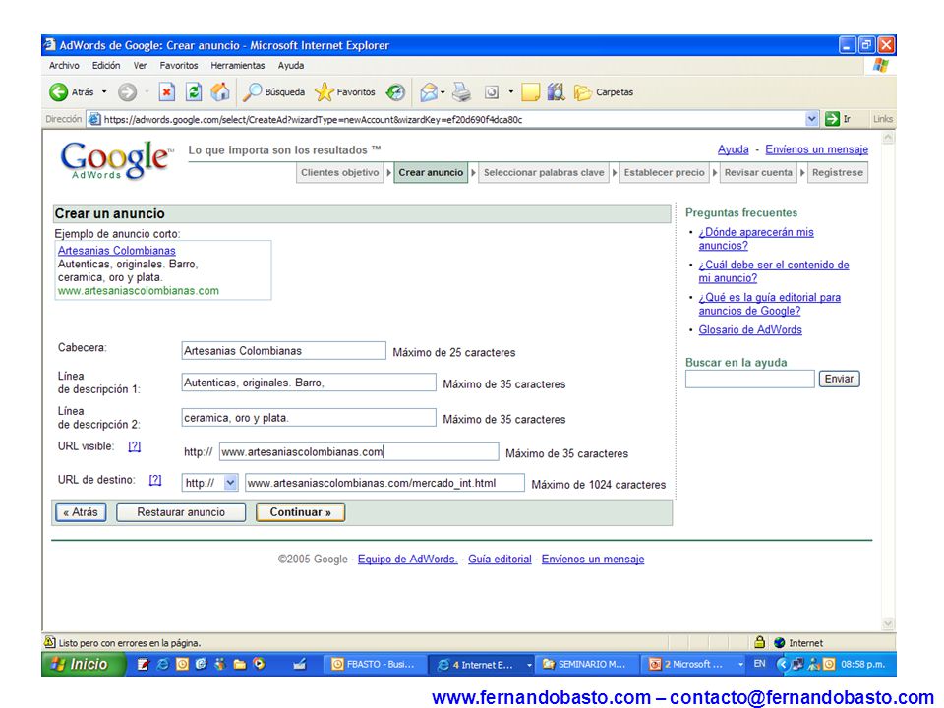Click the [?] help next to URL visible

[135, 446]
